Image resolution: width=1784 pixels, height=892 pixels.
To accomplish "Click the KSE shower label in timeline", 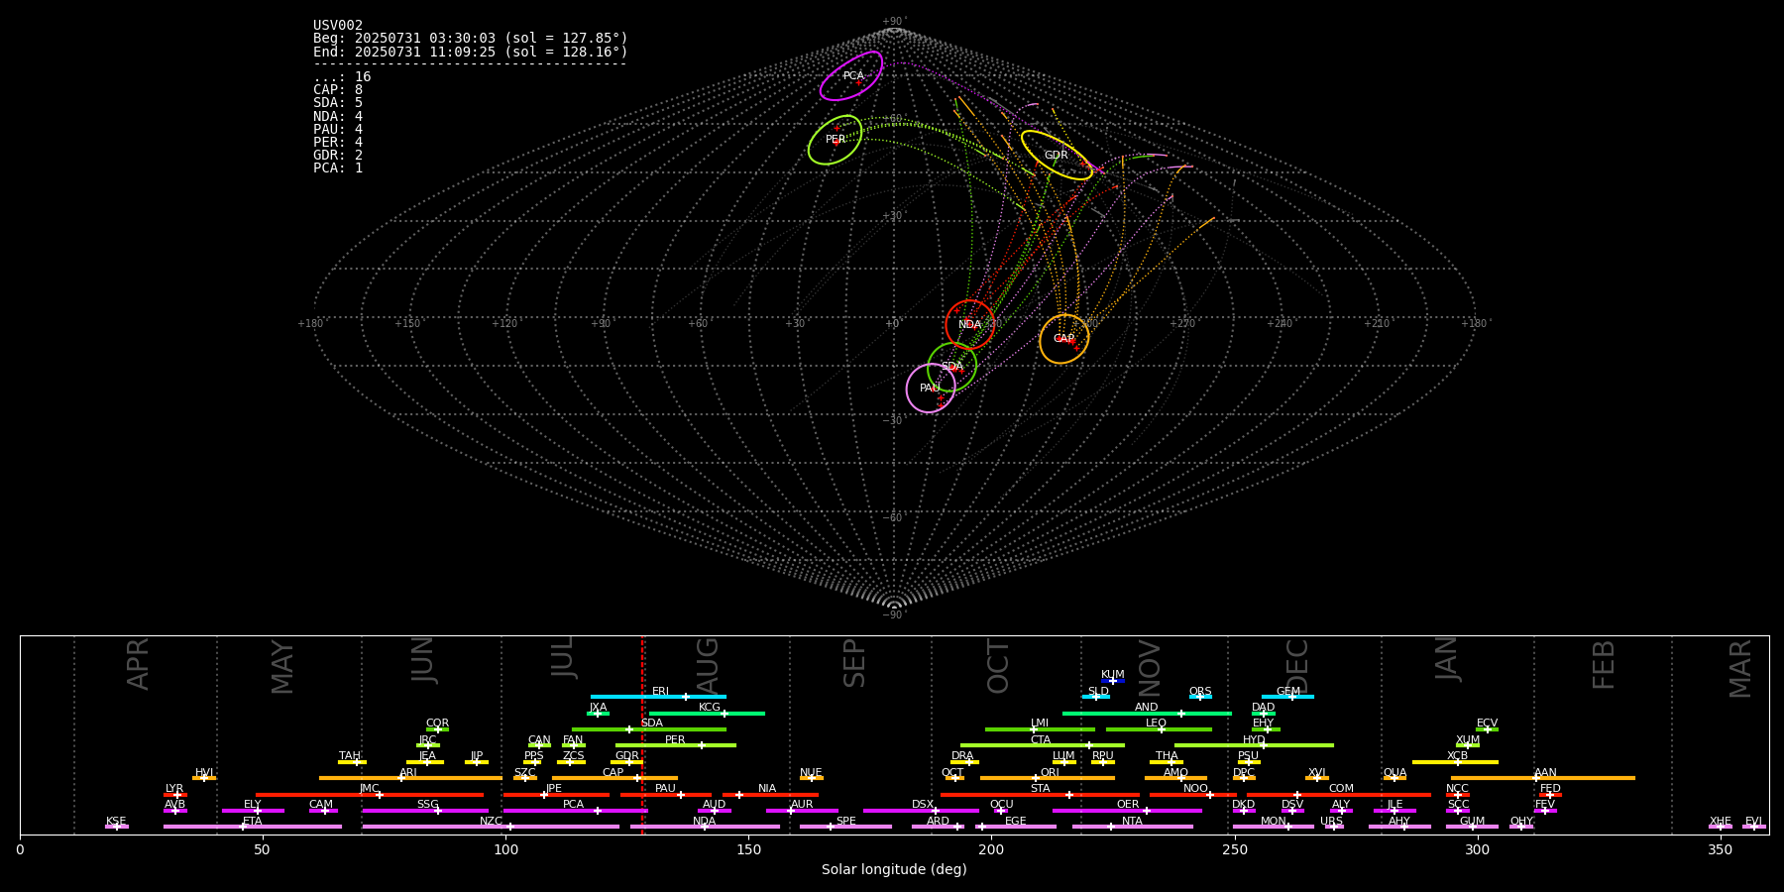I will coord(116,822).
